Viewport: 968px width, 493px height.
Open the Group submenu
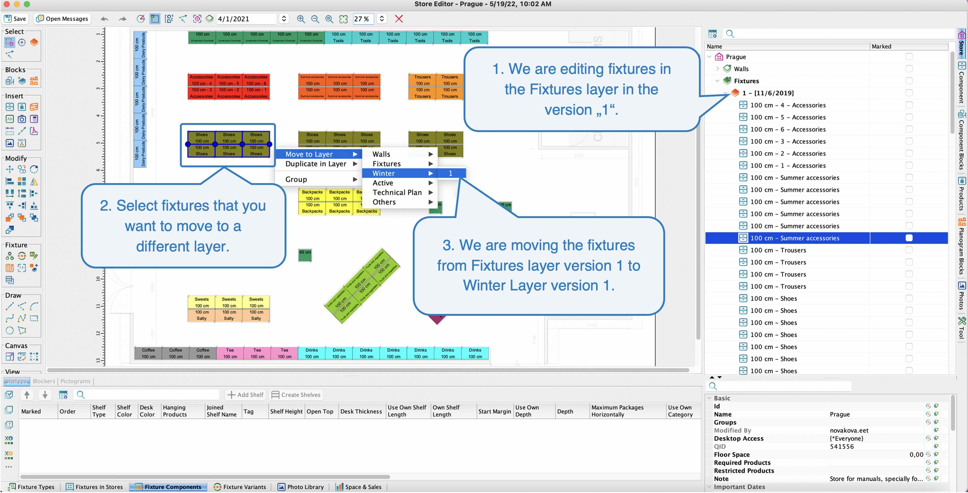click(318, 179)
